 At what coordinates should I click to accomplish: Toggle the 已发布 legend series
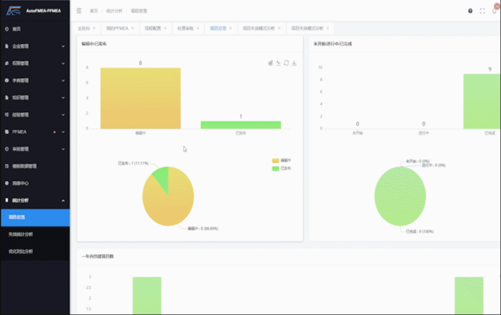[282, 168]
